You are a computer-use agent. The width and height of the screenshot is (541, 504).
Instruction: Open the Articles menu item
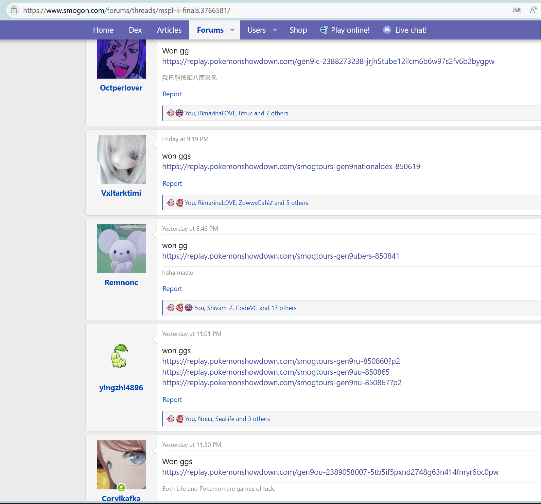[169, 30]
